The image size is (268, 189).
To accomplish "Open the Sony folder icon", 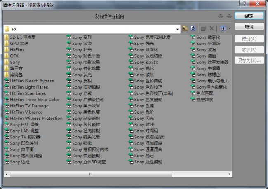I will click(x=7, y=62).
